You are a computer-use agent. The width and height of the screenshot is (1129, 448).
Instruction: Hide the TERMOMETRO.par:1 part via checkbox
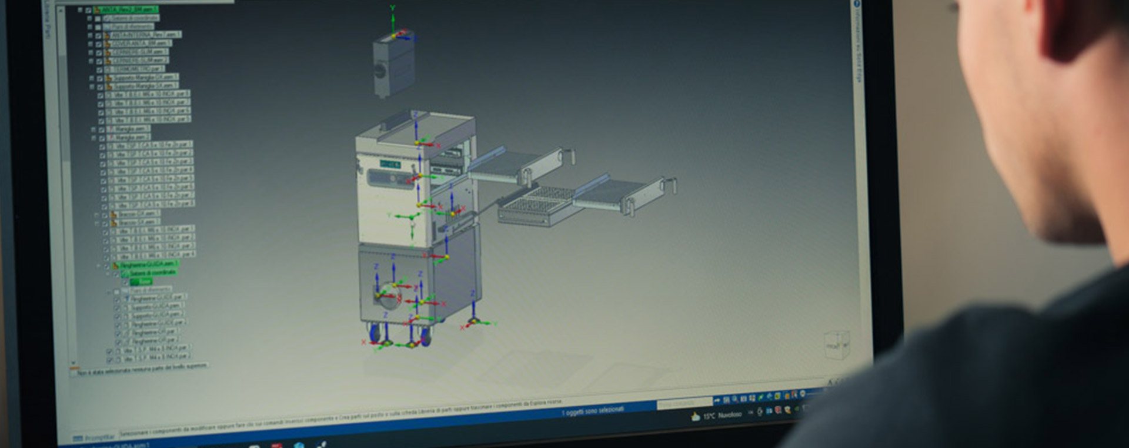pyautogui.click(x=99, y=69)
